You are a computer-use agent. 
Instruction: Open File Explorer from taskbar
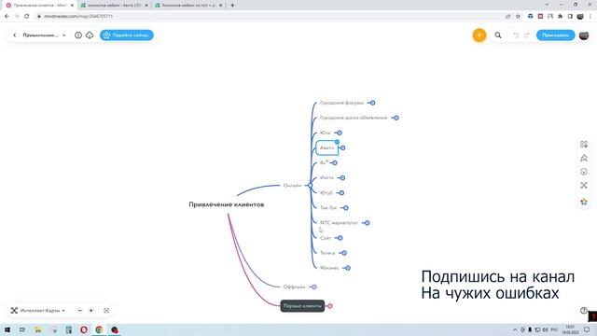(37, 329)
